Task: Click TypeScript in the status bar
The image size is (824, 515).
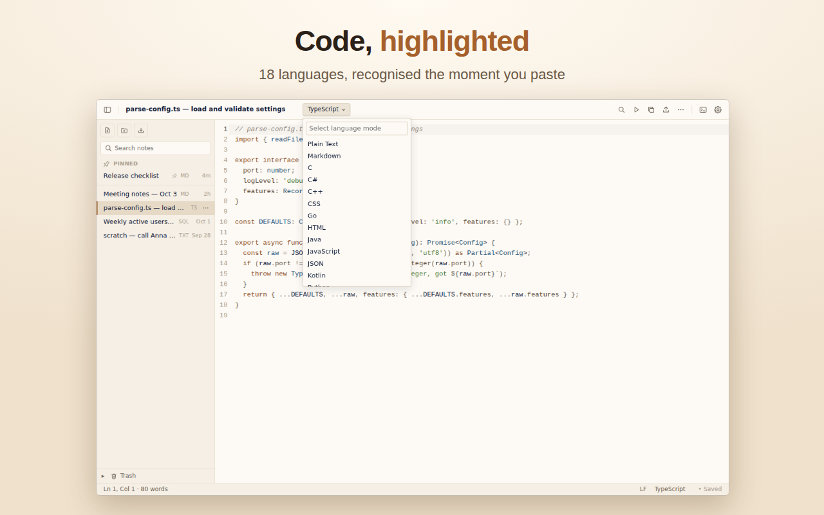Action: click(669, 489)
